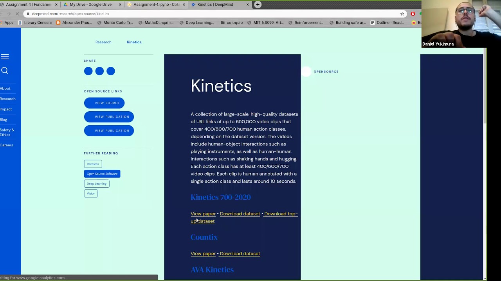501x281 pixels.
Task: Open the DeepMind hamburger menu icon
Action: 5,57
